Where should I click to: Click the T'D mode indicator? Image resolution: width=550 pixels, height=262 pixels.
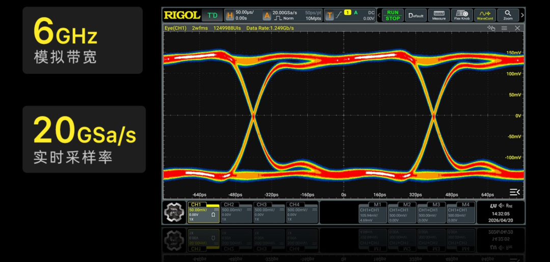[x=212, y=15]
